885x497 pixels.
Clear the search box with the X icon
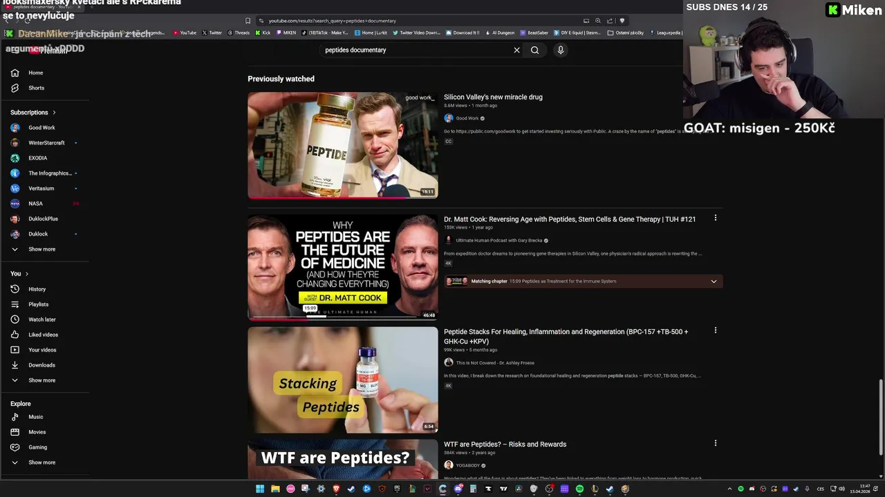pyautogui.click(x=516, y=50)
